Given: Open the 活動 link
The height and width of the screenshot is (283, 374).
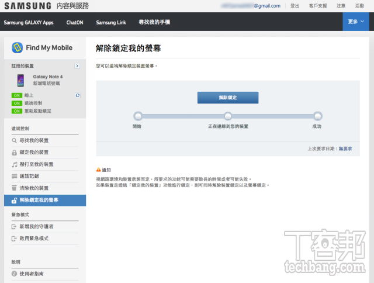Looking at the screenshot, I should pos(359,6).
